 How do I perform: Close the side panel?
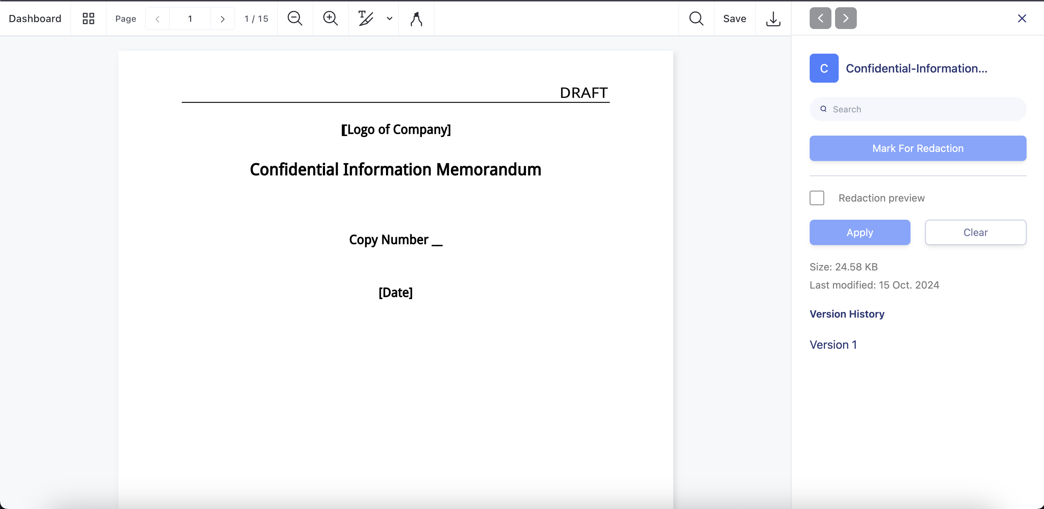click(1022, 18)
